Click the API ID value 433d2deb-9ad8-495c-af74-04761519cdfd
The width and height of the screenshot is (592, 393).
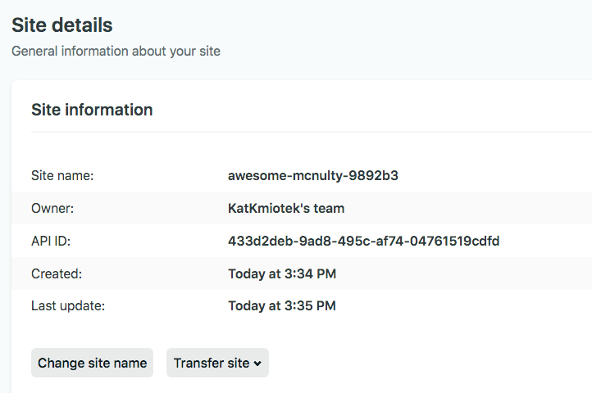coord(363,241)
